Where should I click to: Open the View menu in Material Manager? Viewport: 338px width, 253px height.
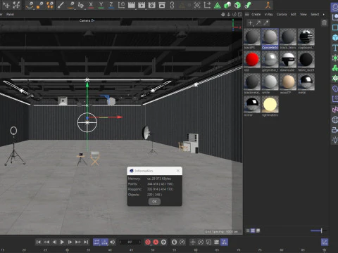[303, 14]
